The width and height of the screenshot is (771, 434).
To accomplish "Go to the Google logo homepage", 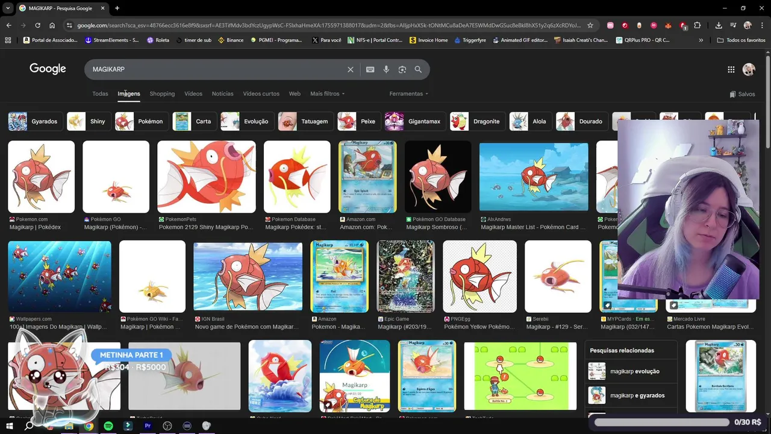I will [x=48, y=69].
